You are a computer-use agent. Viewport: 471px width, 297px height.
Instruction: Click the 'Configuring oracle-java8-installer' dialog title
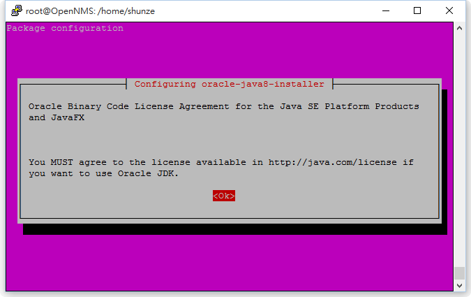tap(229, 84)
